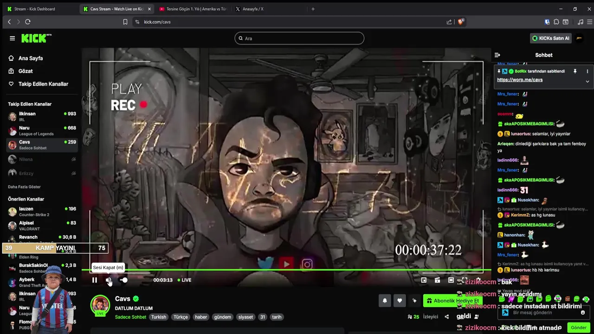The width and height of the screenshot is (594, 334).
Task: Open browser extensions puzzle icon
Action: click(556, 22)
